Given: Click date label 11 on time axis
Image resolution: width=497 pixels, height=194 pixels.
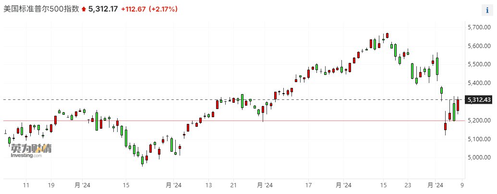Looking at the screenshot, I should tap(26, 185).
